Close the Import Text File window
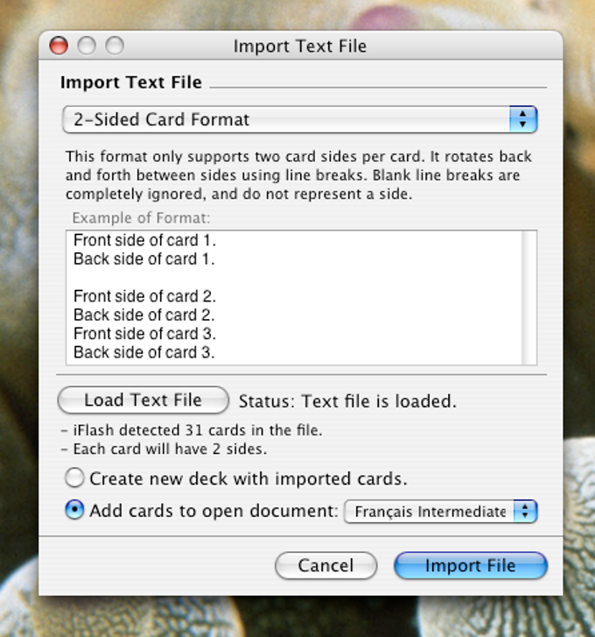 click(x=59, y=45)
